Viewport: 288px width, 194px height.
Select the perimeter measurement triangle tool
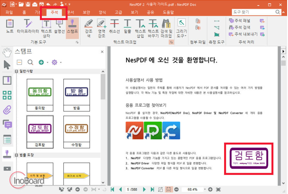(217, 28)
